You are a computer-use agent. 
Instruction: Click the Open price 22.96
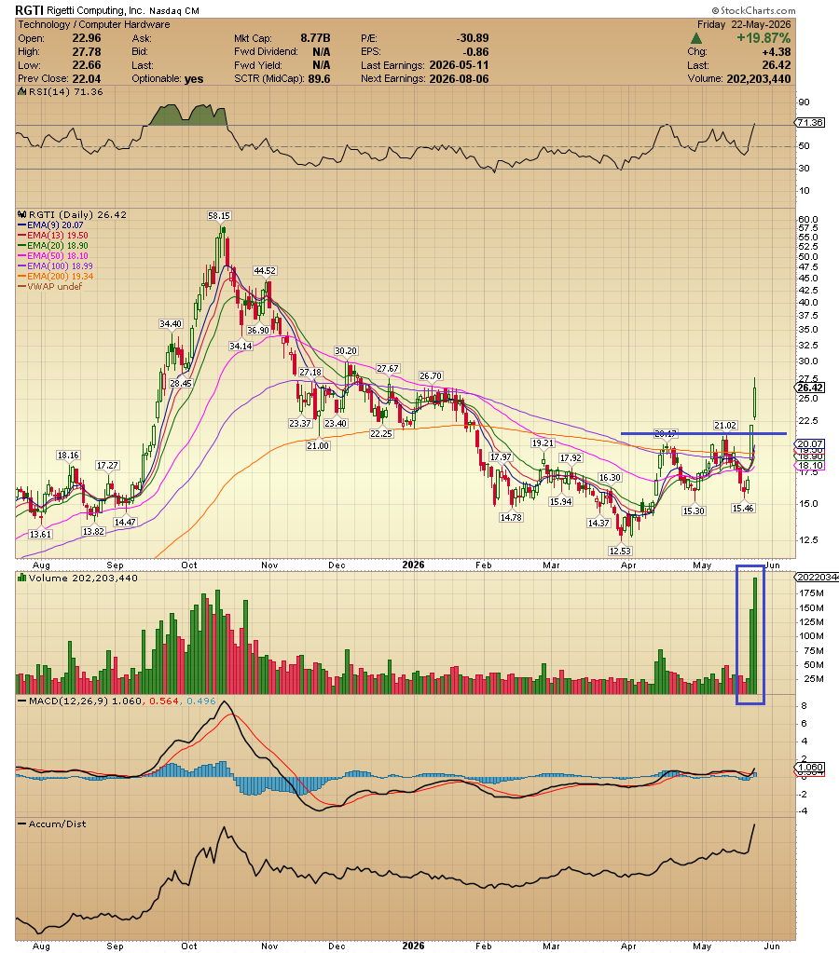coord(87,38)
